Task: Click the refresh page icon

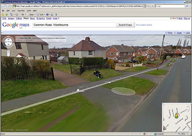Action: (149, 6)
